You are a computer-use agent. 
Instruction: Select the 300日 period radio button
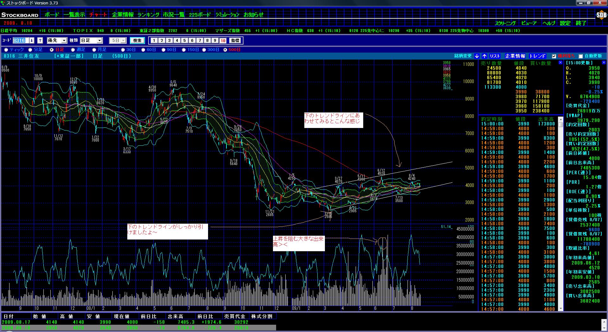204,50
